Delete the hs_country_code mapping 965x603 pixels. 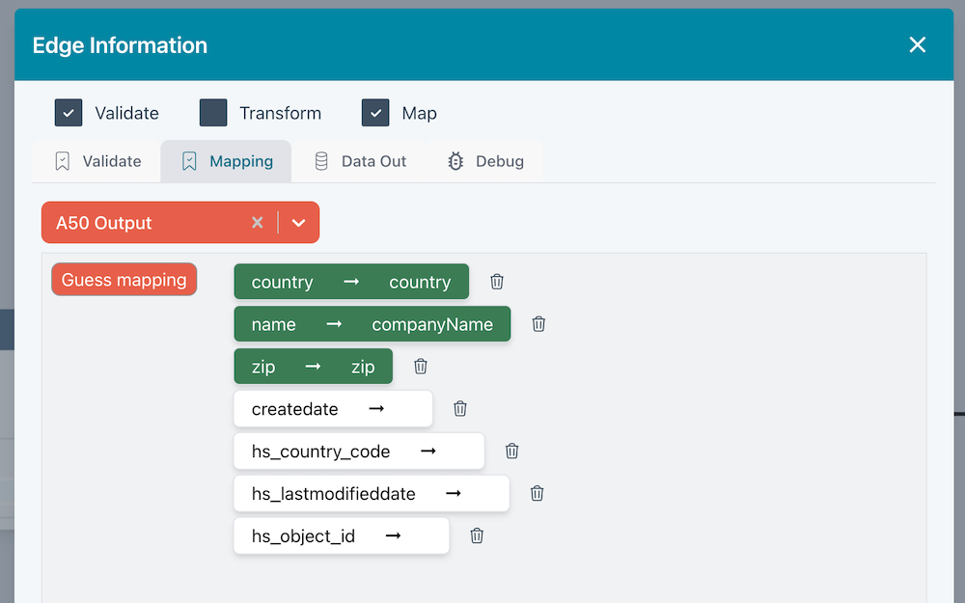[x=511, y=452]
